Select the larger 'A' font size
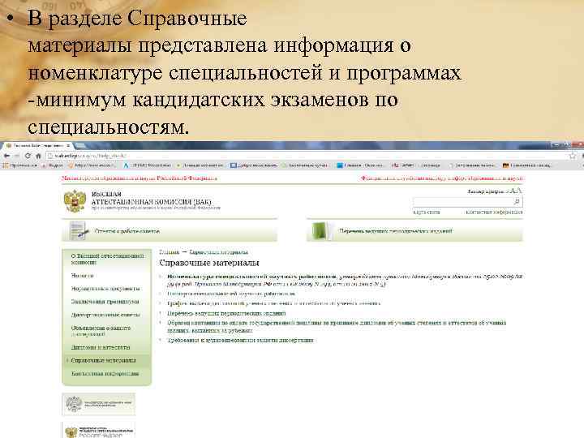 click(x=518, y=191)
